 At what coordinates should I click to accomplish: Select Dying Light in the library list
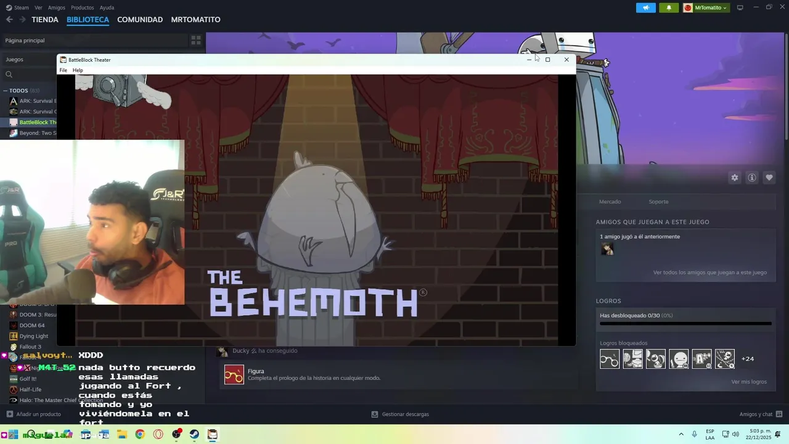[x=33, y=336]
